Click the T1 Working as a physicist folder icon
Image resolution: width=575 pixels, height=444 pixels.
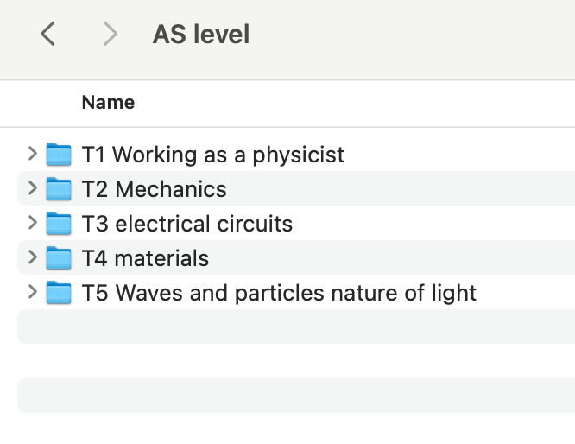click(59, 155)
